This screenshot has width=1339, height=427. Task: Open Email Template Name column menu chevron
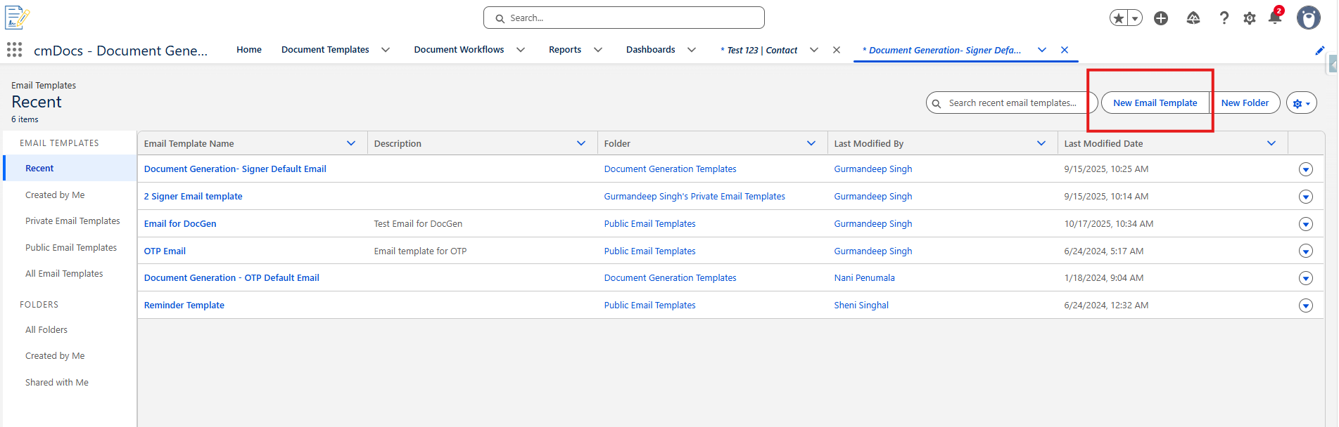[x=351, y=143]
